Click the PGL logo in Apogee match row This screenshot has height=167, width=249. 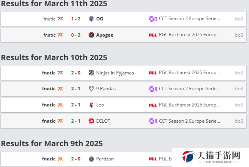[x=153, y=35]
